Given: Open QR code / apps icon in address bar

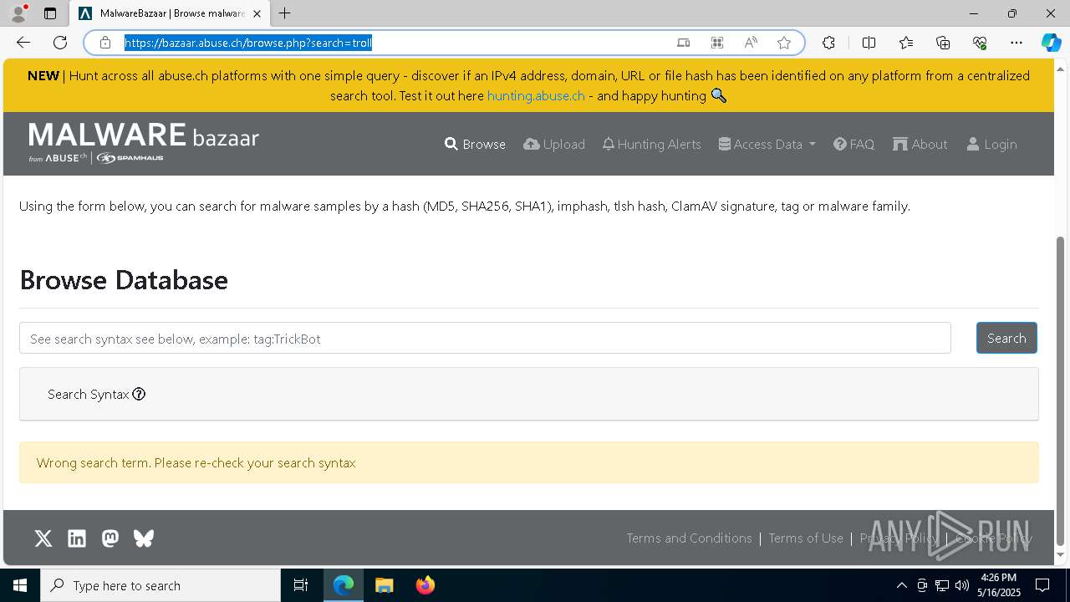Looking at the screenshot, I should [716, 43].
